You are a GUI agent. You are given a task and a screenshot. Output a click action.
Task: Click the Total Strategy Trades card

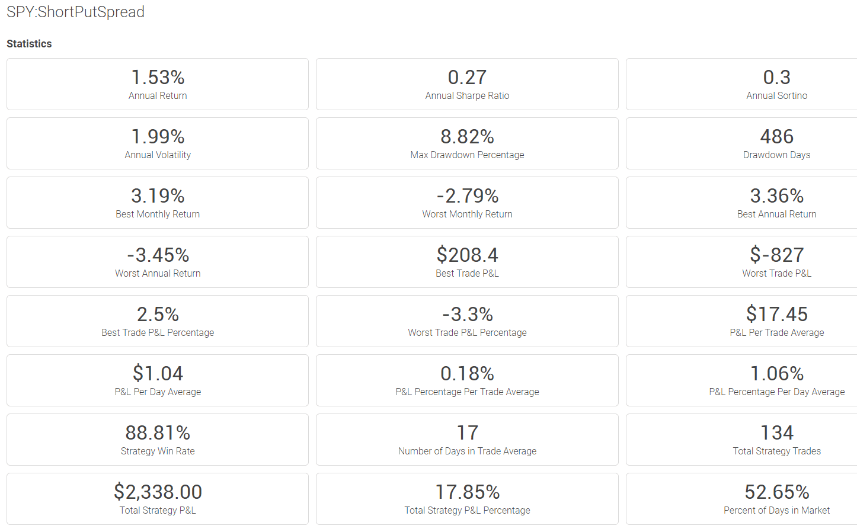[x=741, y=440]
